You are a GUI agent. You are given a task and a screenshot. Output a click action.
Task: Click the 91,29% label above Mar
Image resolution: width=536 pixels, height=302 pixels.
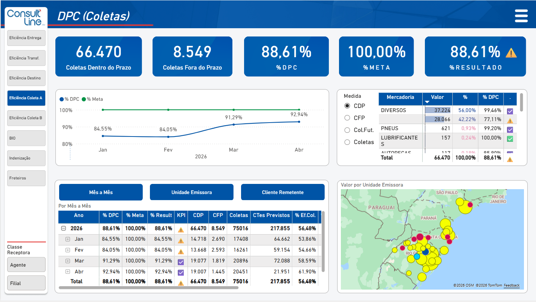(234, 117)
